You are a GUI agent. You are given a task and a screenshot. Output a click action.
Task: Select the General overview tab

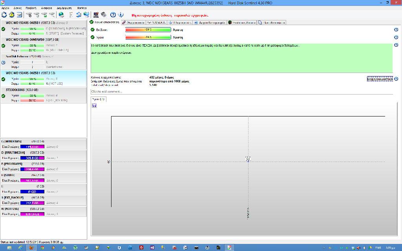pyautogui.click(x=104, y=22)
